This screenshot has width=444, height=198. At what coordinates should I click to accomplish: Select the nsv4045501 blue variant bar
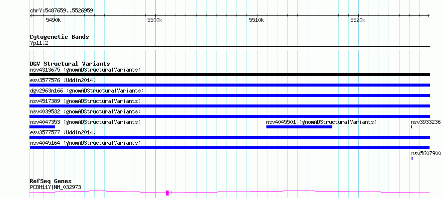(299, 127)
